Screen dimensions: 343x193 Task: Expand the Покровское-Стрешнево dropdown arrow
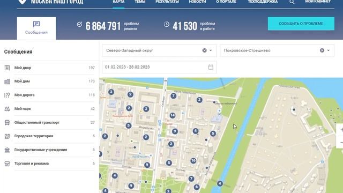[329, 50]
